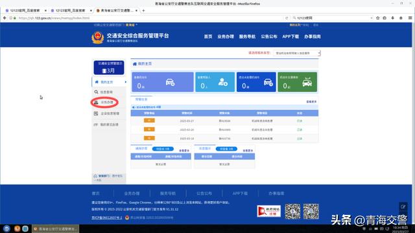
Task: Open the Firefox hamburger menu
Action: 410,18
